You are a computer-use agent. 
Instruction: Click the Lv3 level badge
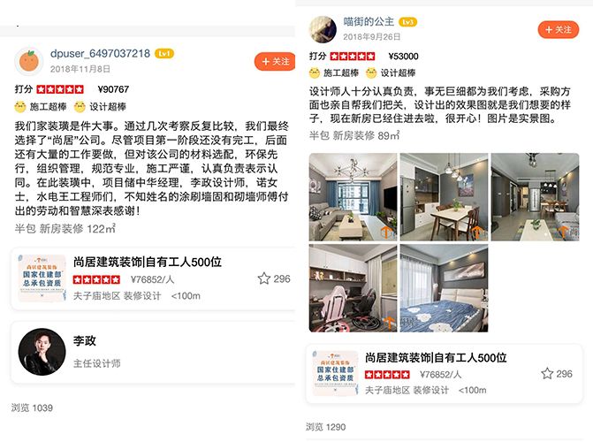pos(408,22)
